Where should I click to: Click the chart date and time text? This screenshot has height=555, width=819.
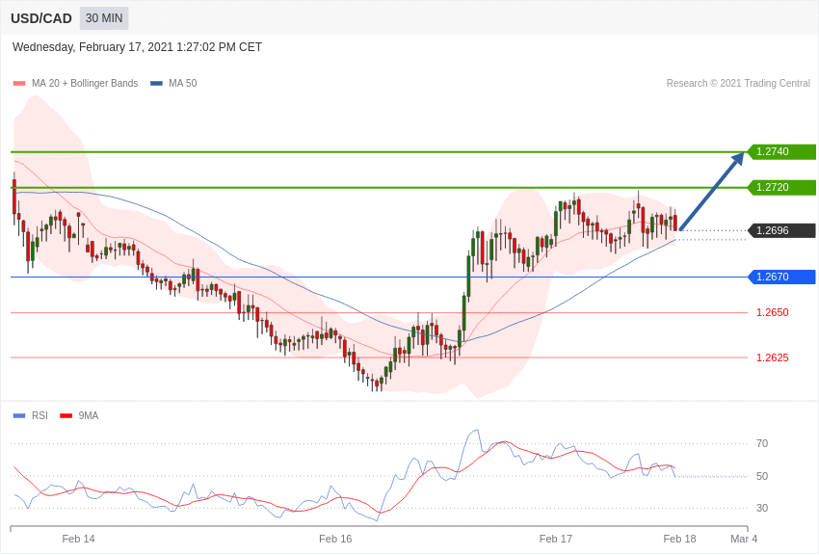[x=137, y=47]
